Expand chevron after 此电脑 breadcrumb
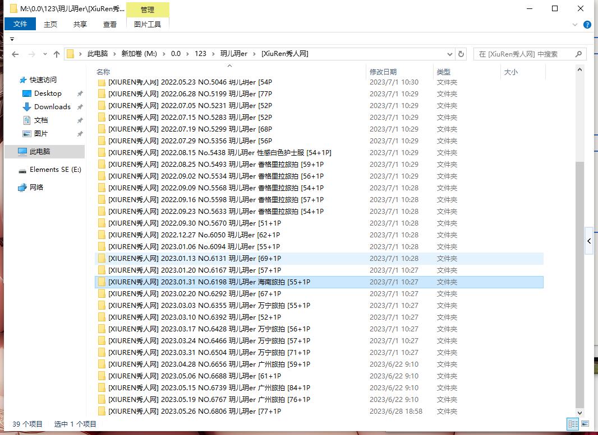The image size is (598, 435). (x=114, y=54)
